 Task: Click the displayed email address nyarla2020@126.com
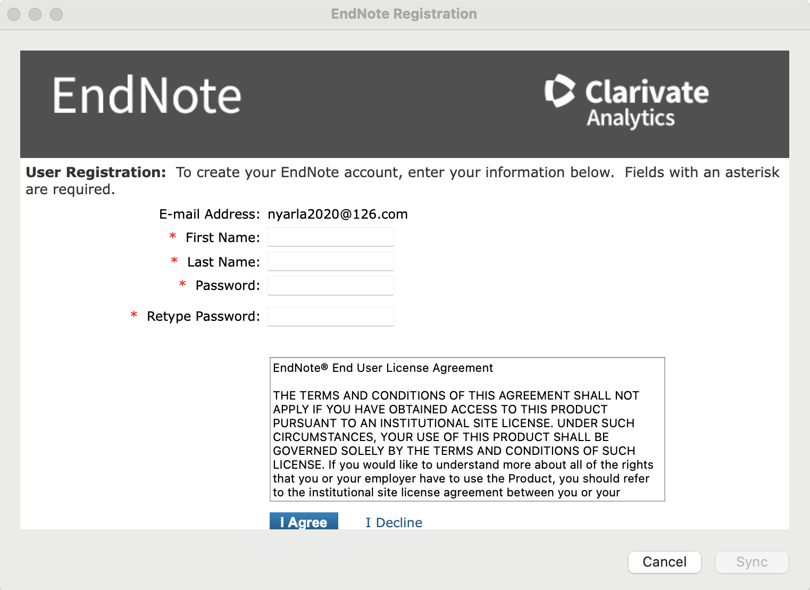pos(337,214)
